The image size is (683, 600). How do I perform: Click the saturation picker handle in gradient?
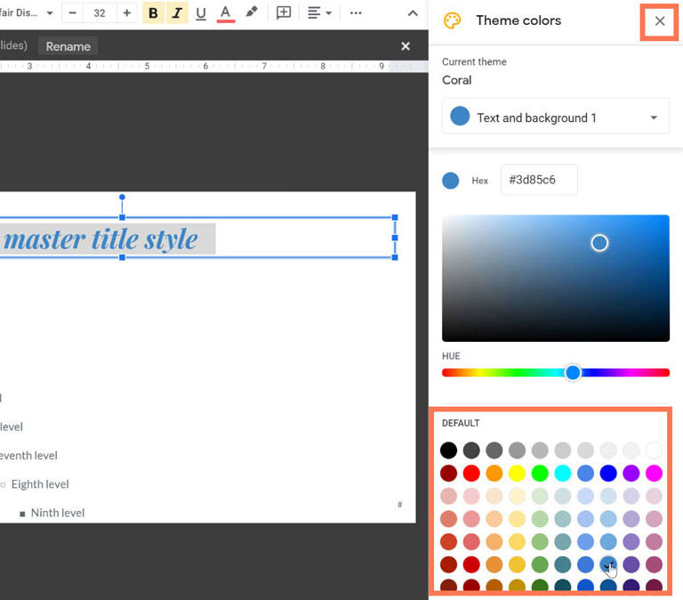point(599,243)
